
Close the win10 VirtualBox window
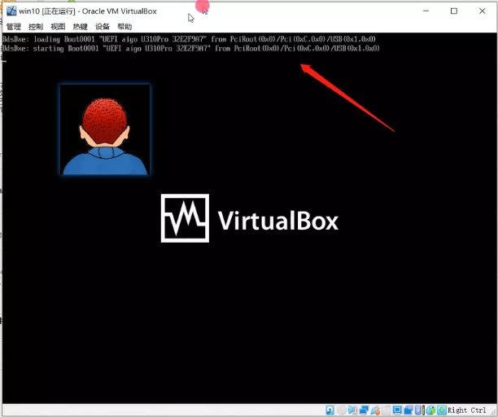[482, 11]
